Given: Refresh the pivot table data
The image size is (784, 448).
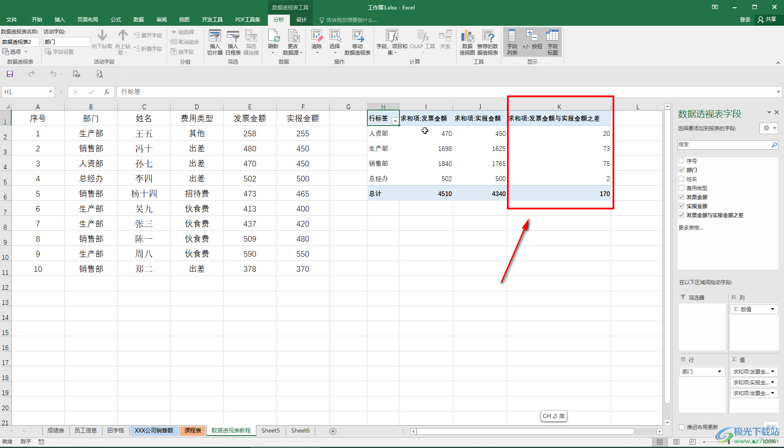Looking at the screenshot, I should (x=273, y=42).
